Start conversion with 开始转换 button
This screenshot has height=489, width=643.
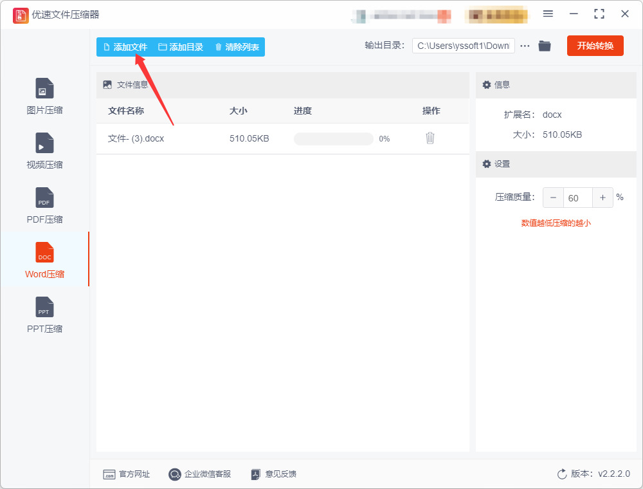pyautogui.click(x=595, y=46)
